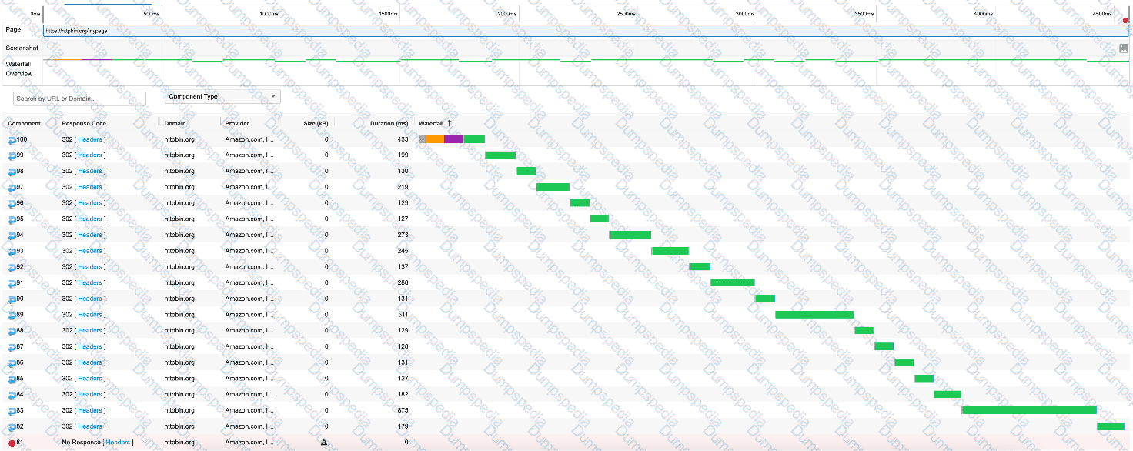1133x451 pixels.
Task: Click the redirect arrow icon for component 100
Action: click(x=12, y=140)
